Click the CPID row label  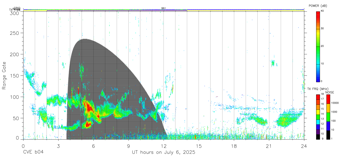point(17,8)
